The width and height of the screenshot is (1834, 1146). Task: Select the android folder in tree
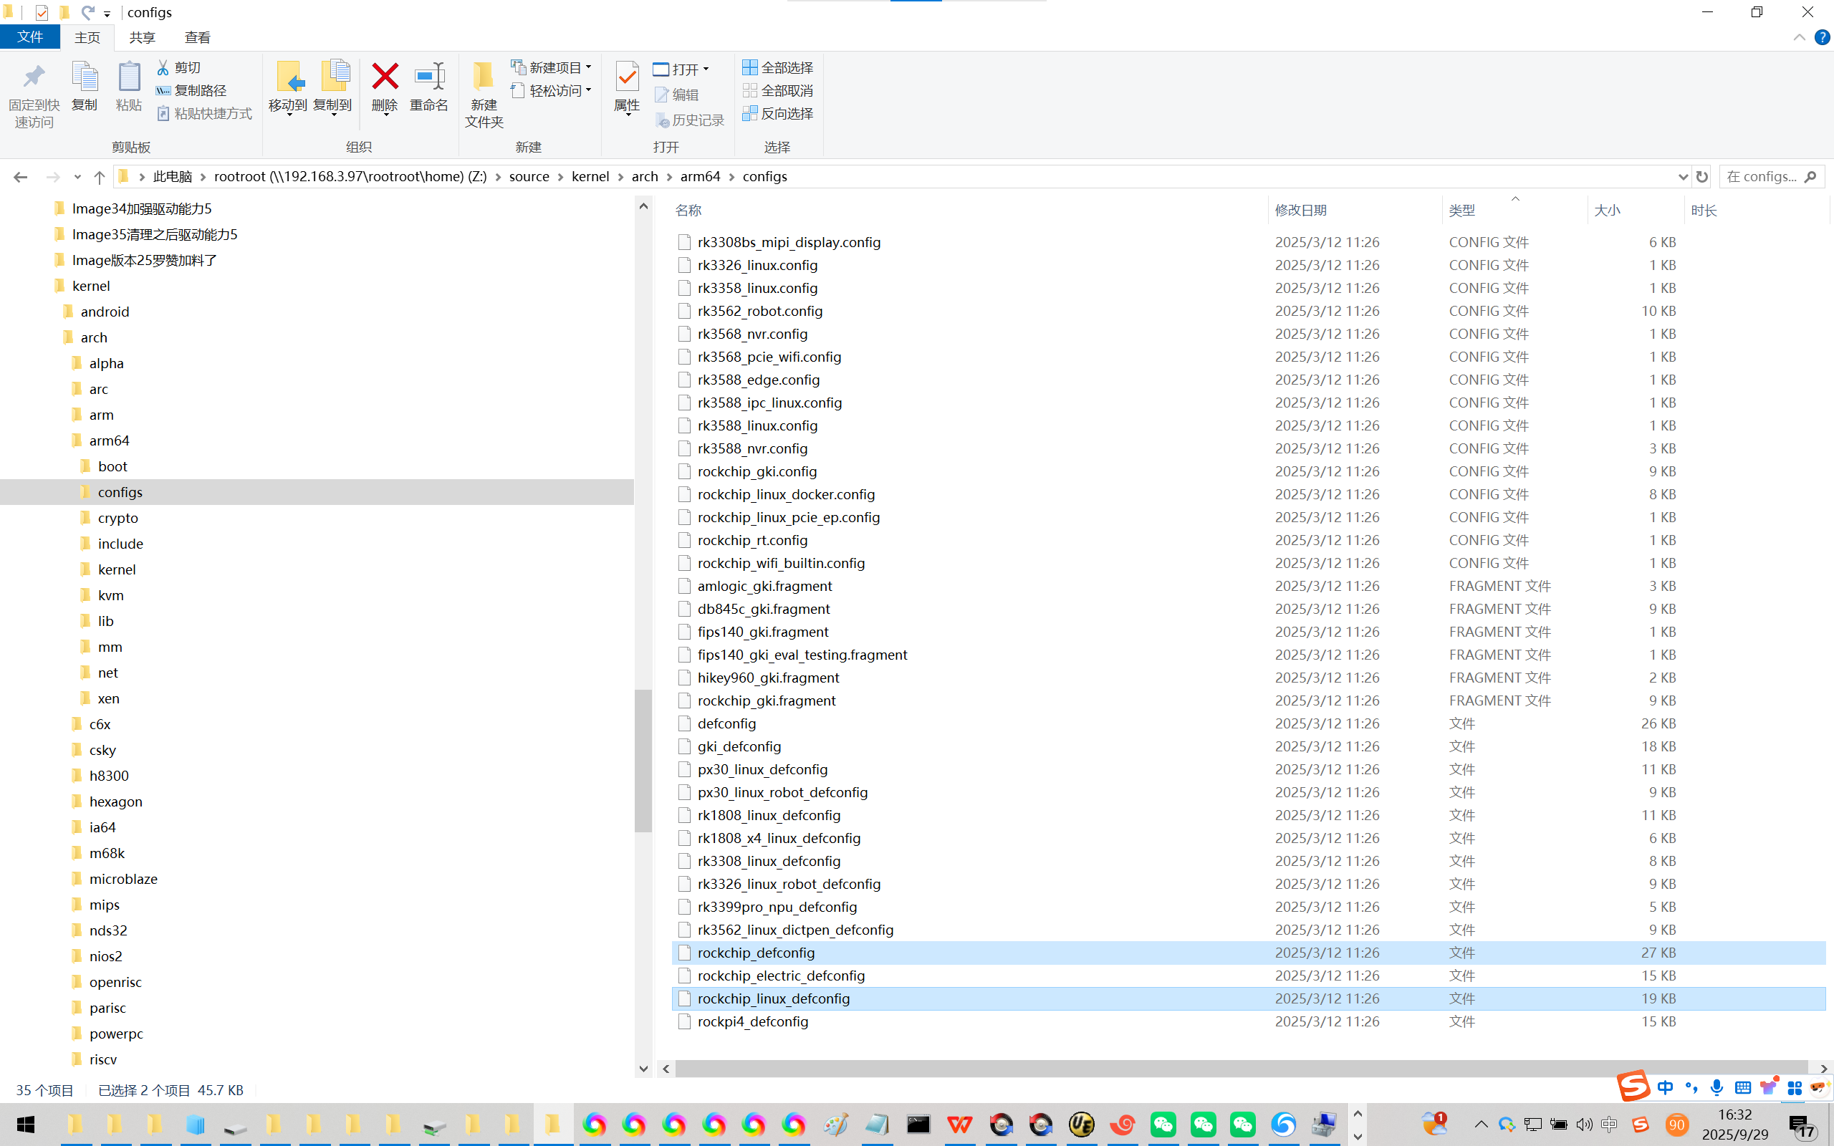[x=105, y=312]
